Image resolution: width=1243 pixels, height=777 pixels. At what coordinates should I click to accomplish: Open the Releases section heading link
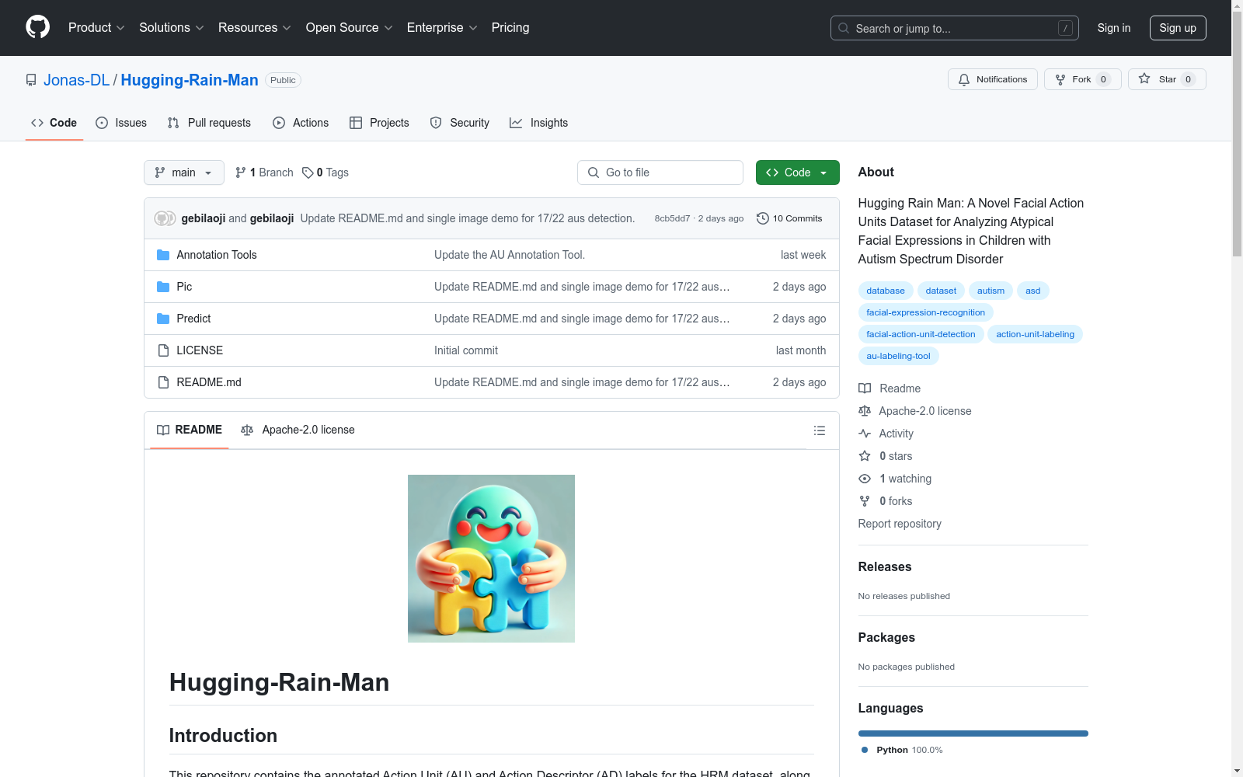pyautogui.click(x=885, y=567)
